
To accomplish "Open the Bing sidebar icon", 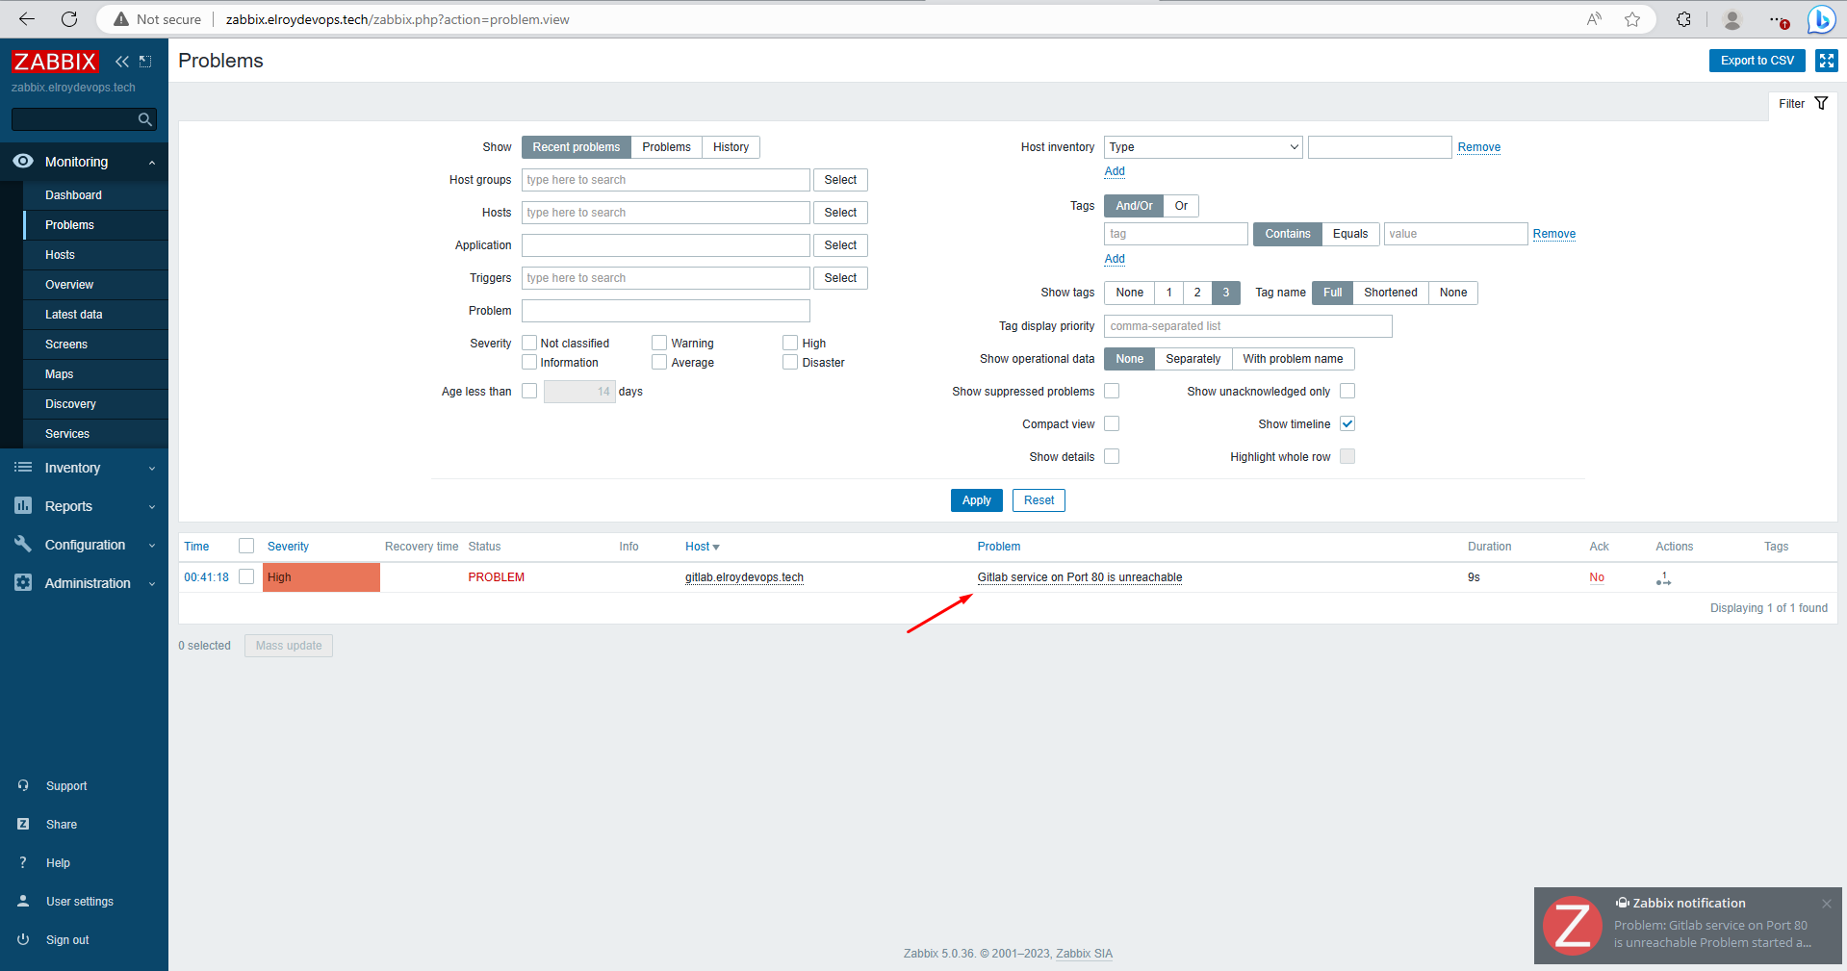I will (x=1821, y=19).
